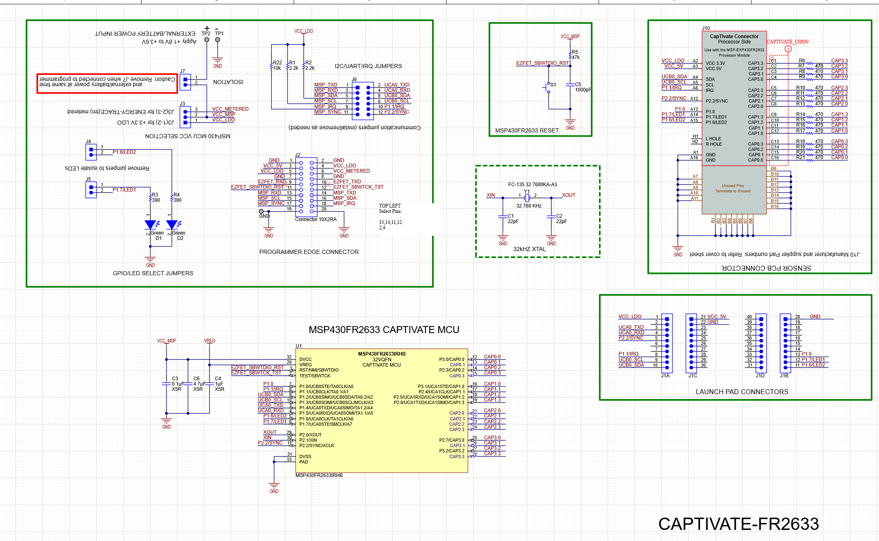This screenshot has width=879, height=541.
Task: Click the red info marker near CAPTIVATE_CONN
Action: click(788, 49)
